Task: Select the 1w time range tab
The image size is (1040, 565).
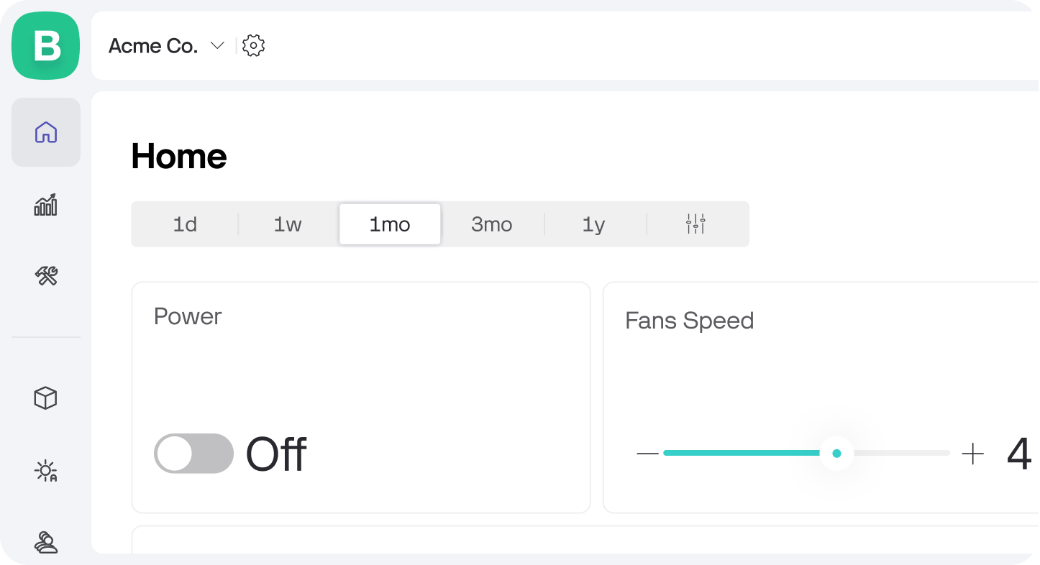Action: [288, 224]
